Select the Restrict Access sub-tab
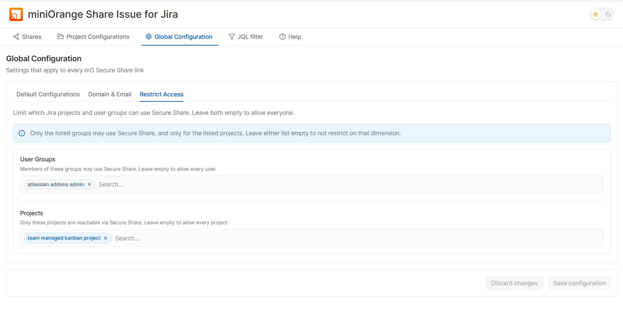The width and height of the screenshot is (623, 313). (162, 94)
